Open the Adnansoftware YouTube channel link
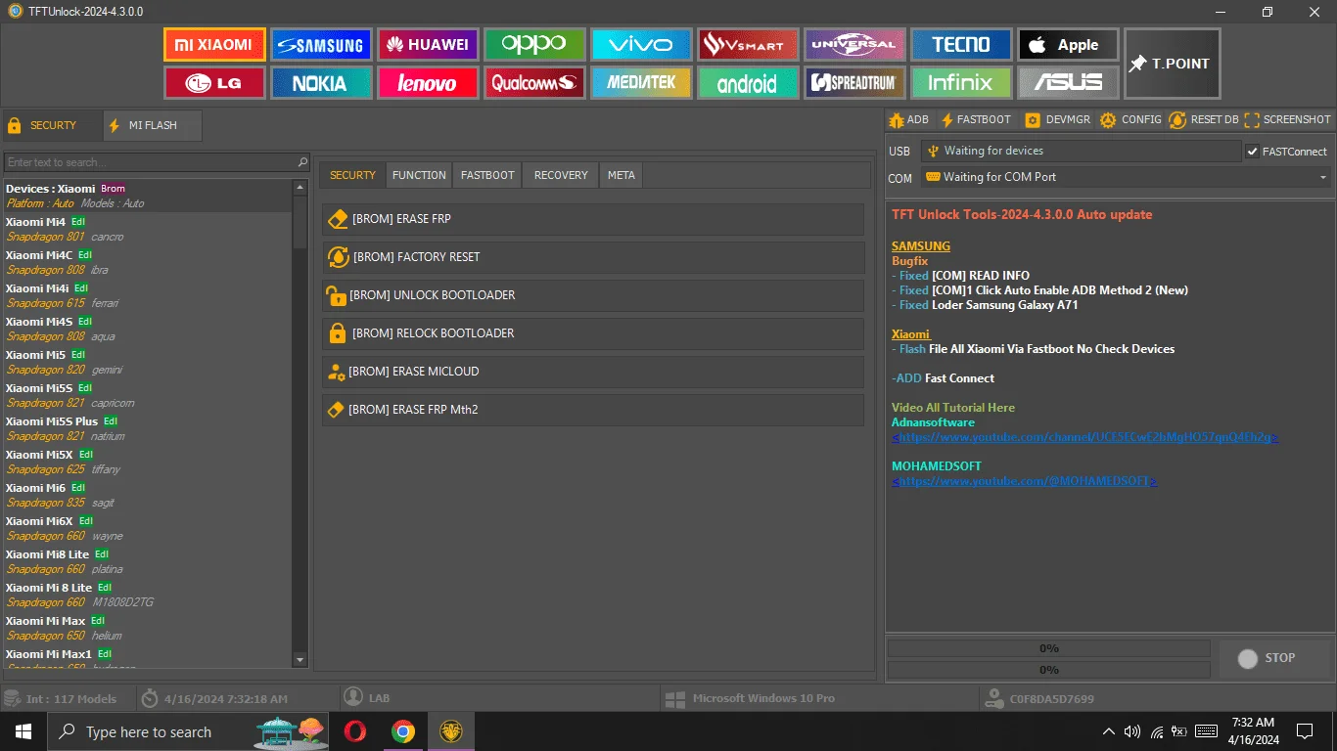Screen dimensions: 1337x751 pyautogui.click(x=1084, y=437)
